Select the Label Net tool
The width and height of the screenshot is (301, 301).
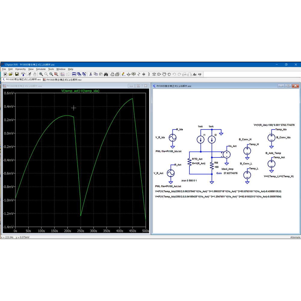(134, 74)
